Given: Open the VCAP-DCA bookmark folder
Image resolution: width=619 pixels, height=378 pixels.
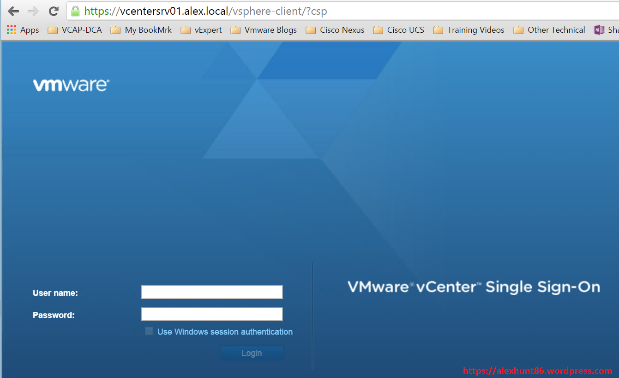Looking at the screenshot, I should [75, 30].
